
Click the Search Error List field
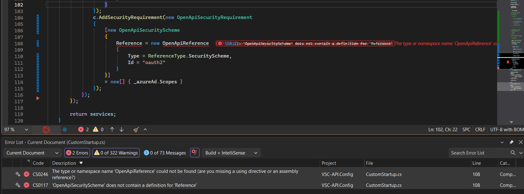[478, 153]
